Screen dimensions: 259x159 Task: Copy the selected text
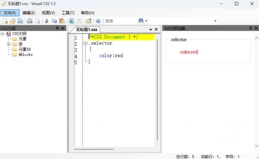54,21
